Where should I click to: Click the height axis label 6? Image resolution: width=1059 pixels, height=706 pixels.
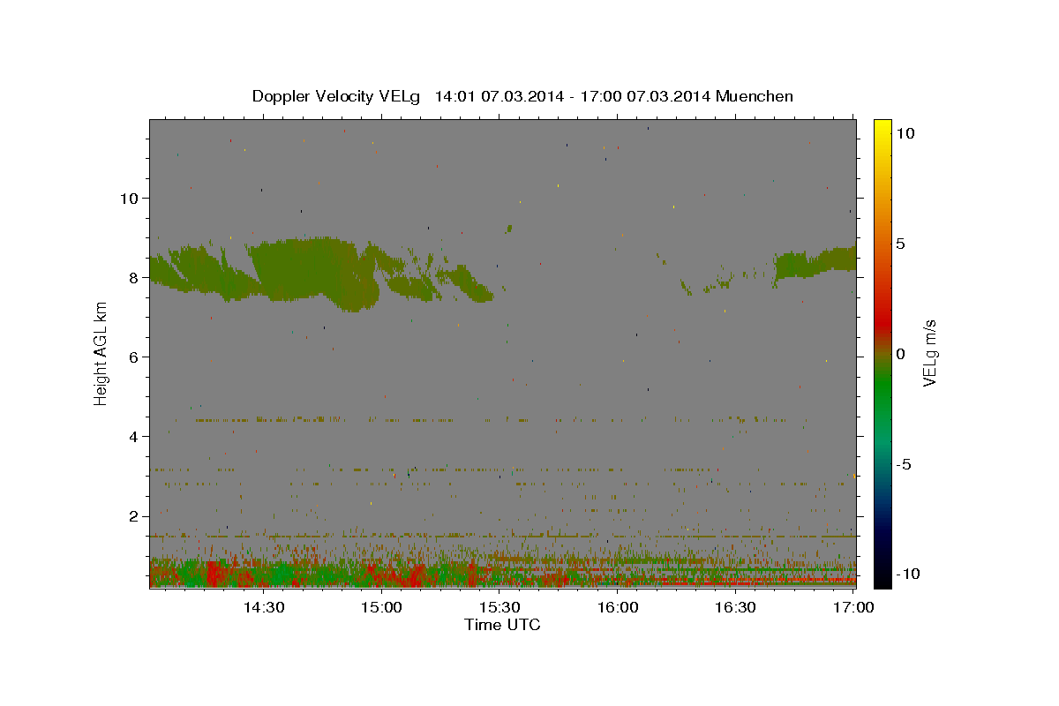click(132, 357)
